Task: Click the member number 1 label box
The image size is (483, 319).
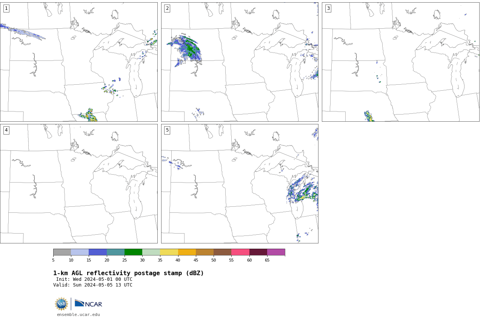Action: coord(6,8)
